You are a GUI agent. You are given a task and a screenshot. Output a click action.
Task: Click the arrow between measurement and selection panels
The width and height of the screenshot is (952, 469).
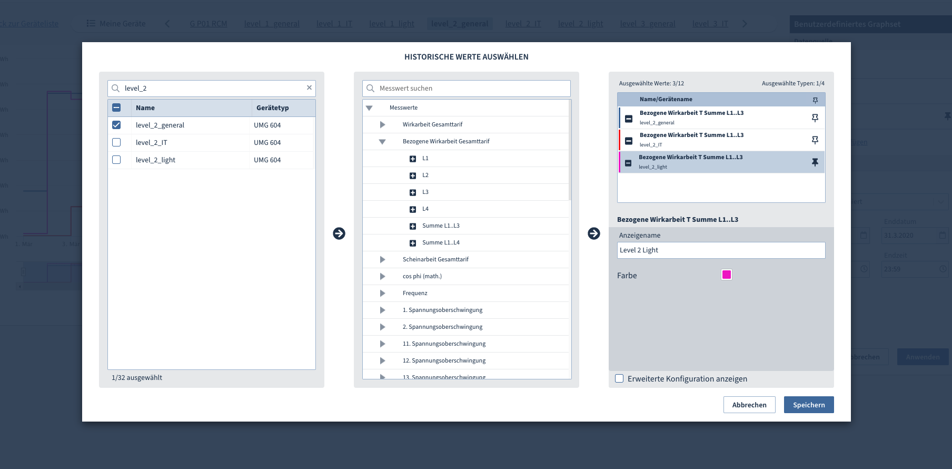pos(594,233)
